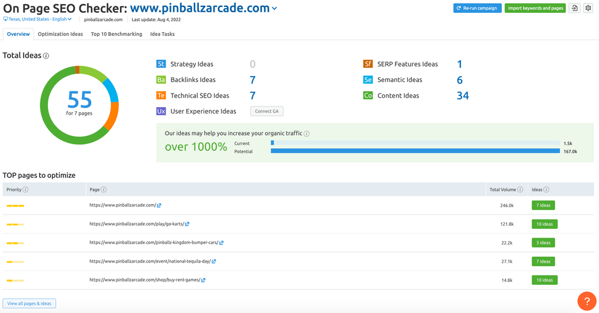
Task: Open buy-rent-games external link icon
Action: 203,280
